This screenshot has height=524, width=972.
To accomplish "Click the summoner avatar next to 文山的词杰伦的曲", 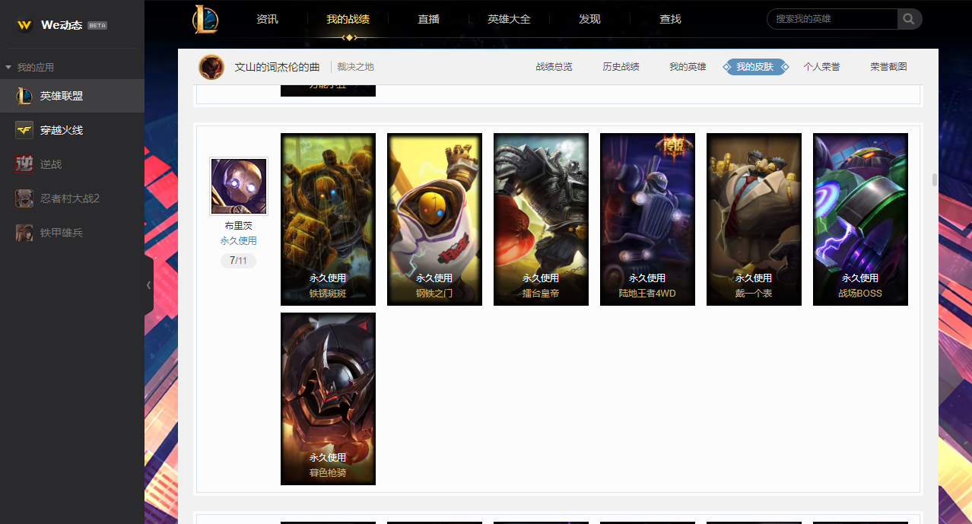I will tap(211, 67).
